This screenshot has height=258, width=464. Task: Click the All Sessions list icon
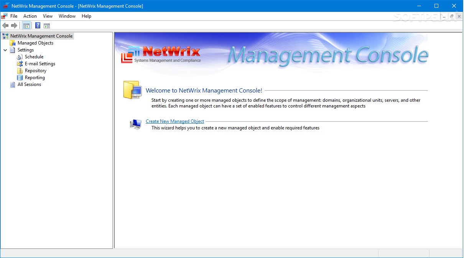[13, 84]
